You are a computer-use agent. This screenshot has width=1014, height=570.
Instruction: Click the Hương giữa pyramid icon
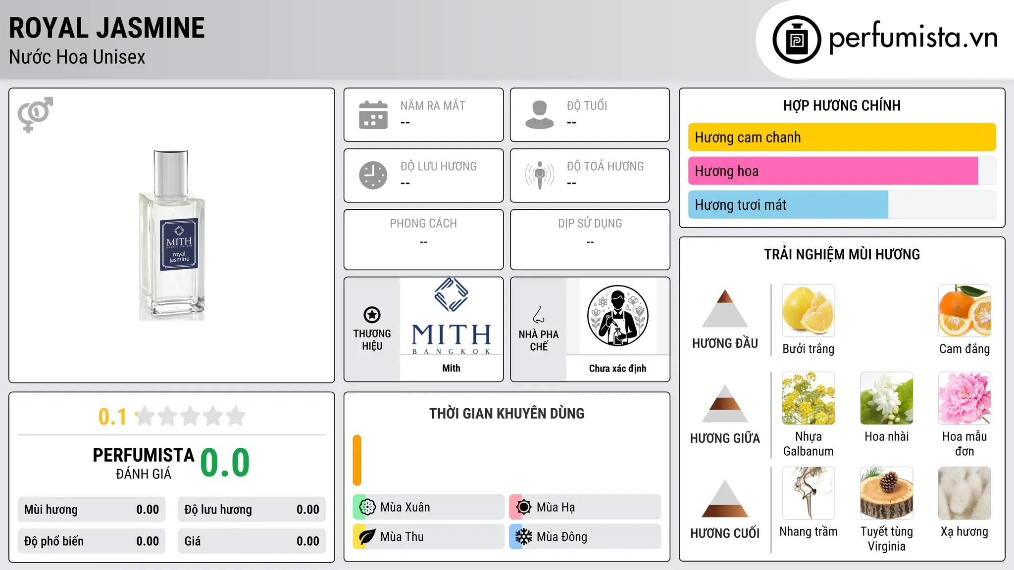pos(725,403)
